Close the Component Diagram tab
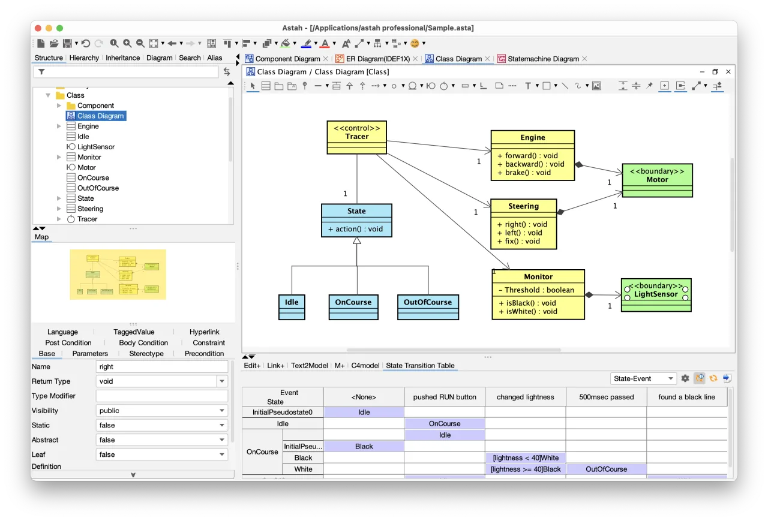 pos(326,59)
